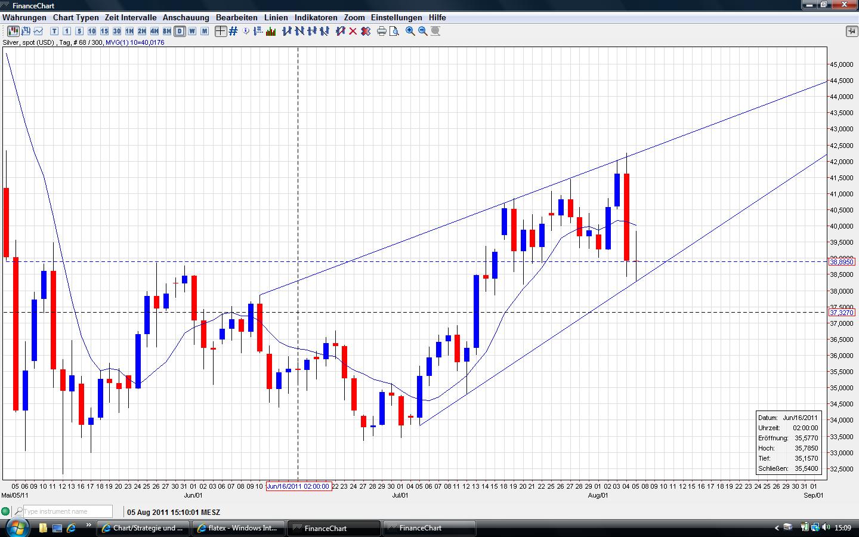Click the info tooltip icon
Image resolution: width=859 pixels, height=537 pixels.
[246, 31]
